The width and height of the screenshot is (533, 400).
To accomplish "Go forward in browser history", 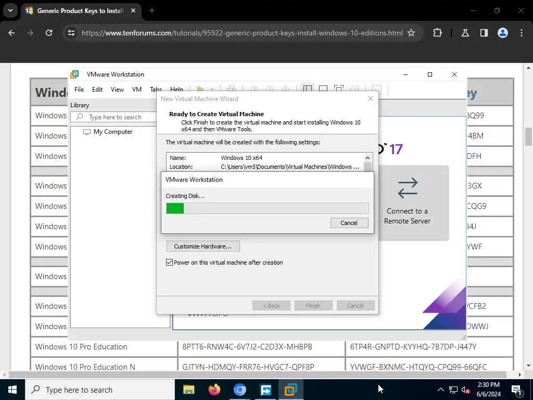I will pyautogui.click(x=30, y=33).
